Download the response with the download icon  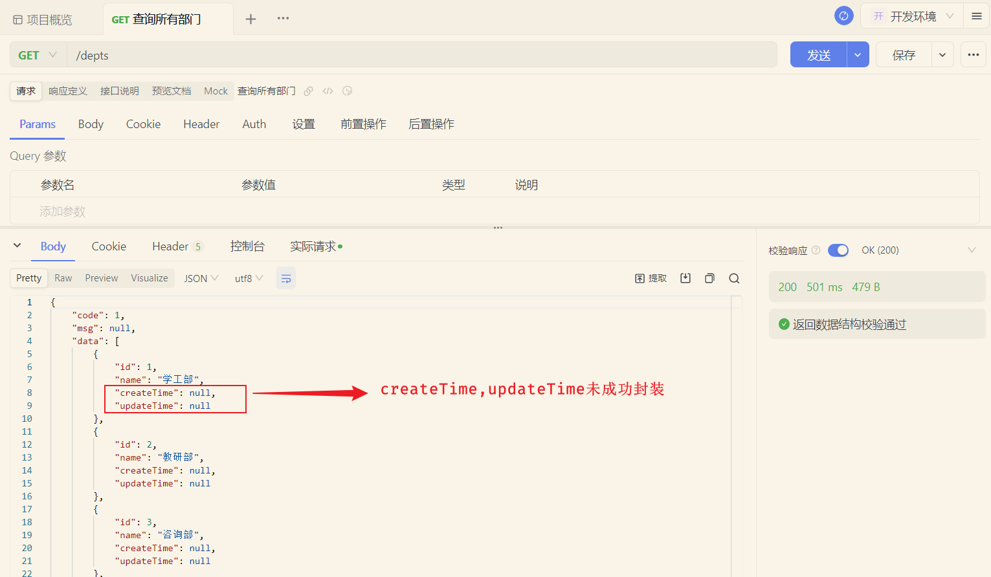(x=685, y=278)
